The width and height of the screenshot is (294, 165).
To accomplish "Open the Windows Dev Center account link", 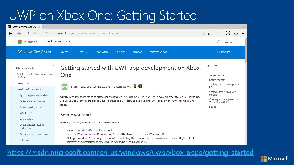I will coord(90,130).
